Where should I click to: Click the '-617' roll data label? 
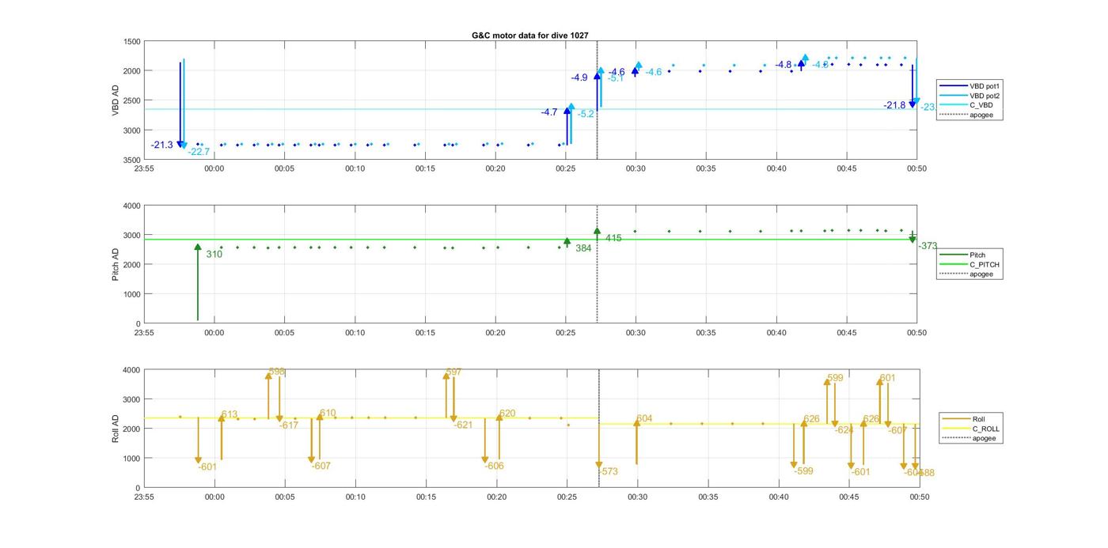tap(289, 425)
